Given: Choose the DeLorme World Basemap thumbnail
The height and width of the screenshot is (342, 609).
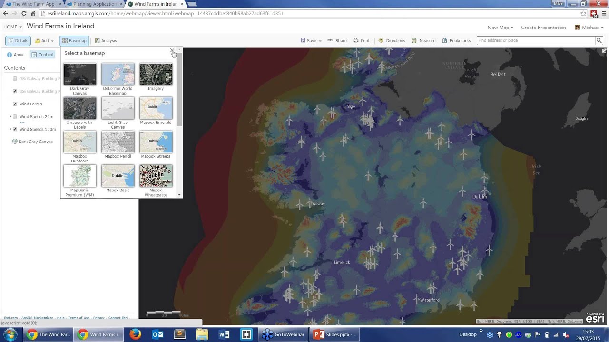Looking at the screenshot, I should (118, 74).
